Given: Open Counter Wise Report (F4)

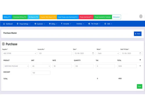Looking at the screenshot, I should click(48, 17).
